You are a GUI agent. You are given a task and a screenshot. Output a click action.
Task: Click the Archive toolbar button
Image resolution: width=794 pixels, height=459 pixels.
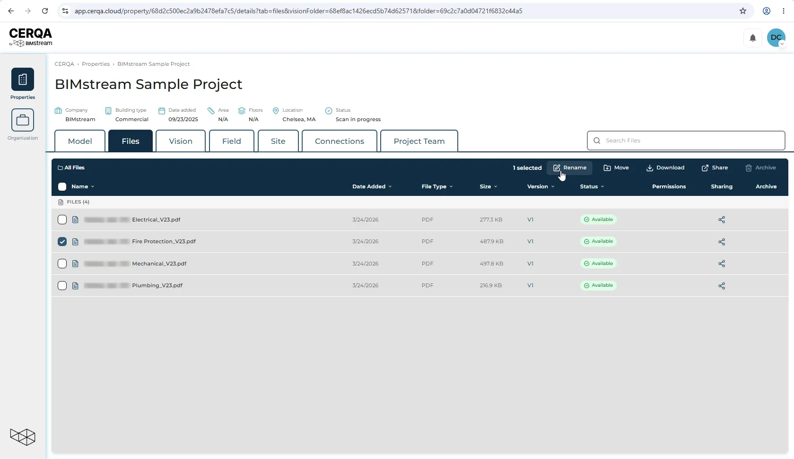coord(760,168)
